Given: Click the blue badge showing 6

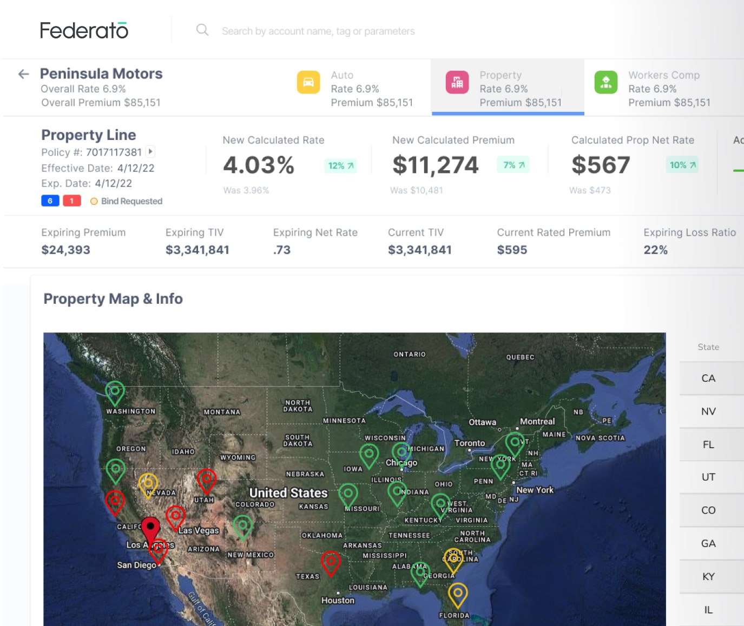Looking at the screenshot, I should pyautogui.click(x=50, y=201).
